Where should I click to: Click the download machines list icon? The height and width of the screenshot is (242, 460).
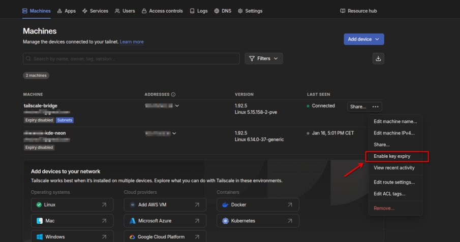[x=378, y=58]
